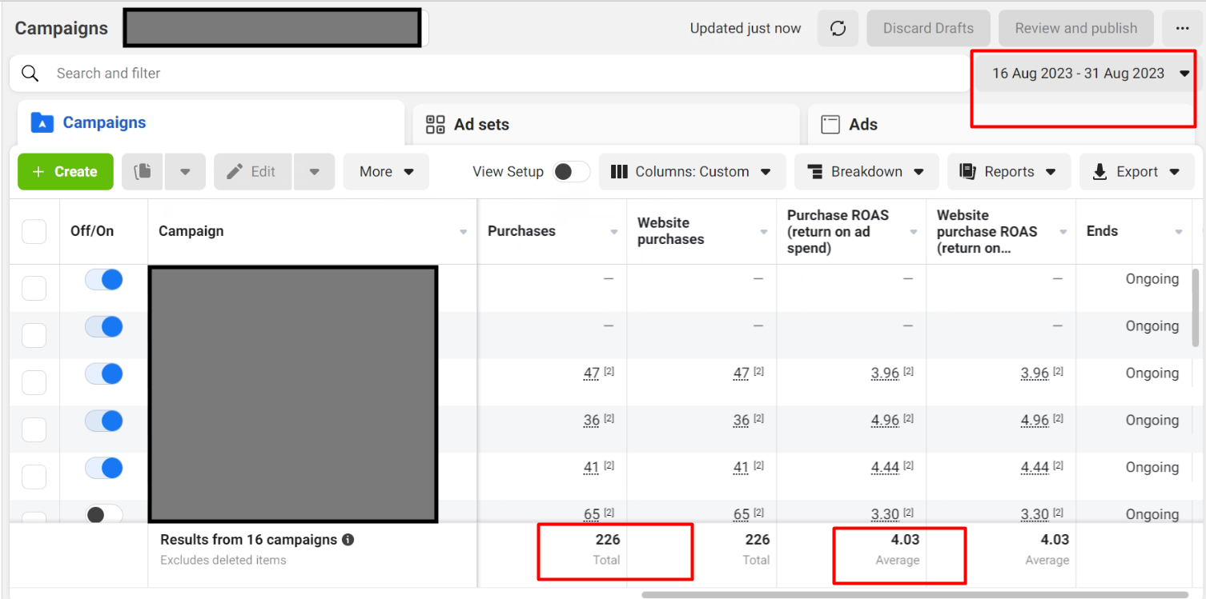Image resolution: width=1206 pixels, height=599 pixels.
Task: Turn off the campaign with 36 purchases
Action: pyautogui.click(x=104, y=421)
